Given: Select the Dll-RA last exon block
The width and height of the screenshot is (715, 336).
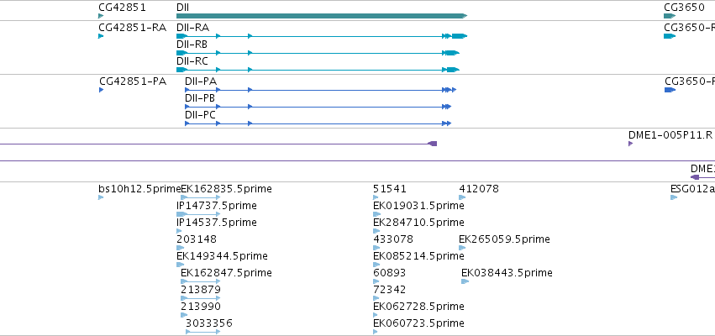Looking at the screenshot, I should coord(460,36).
